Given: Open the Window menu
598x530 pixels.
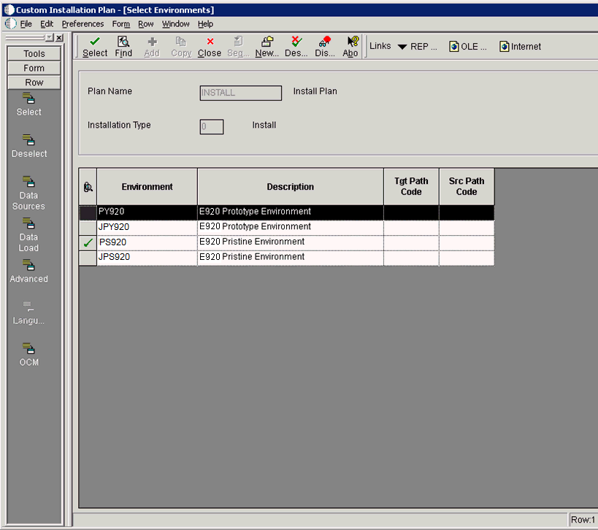Looking at the screenshot, I should click(x=175, y=24).
